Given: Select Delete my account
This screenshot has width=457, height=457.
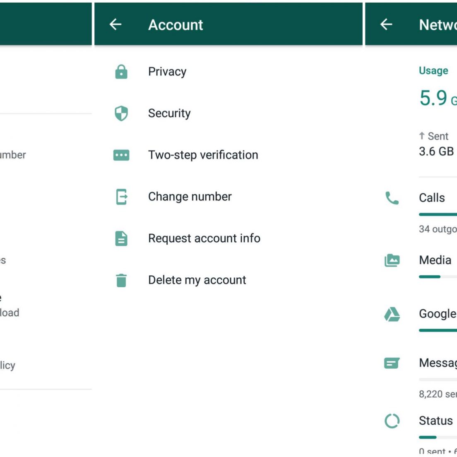Looking at the screenshot, I should (197, 280).
